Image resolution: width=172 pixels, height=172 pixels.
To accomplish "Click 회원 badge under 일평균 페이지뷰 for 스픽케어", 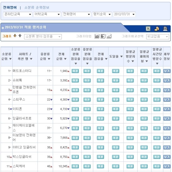I will tap(144, 166).
